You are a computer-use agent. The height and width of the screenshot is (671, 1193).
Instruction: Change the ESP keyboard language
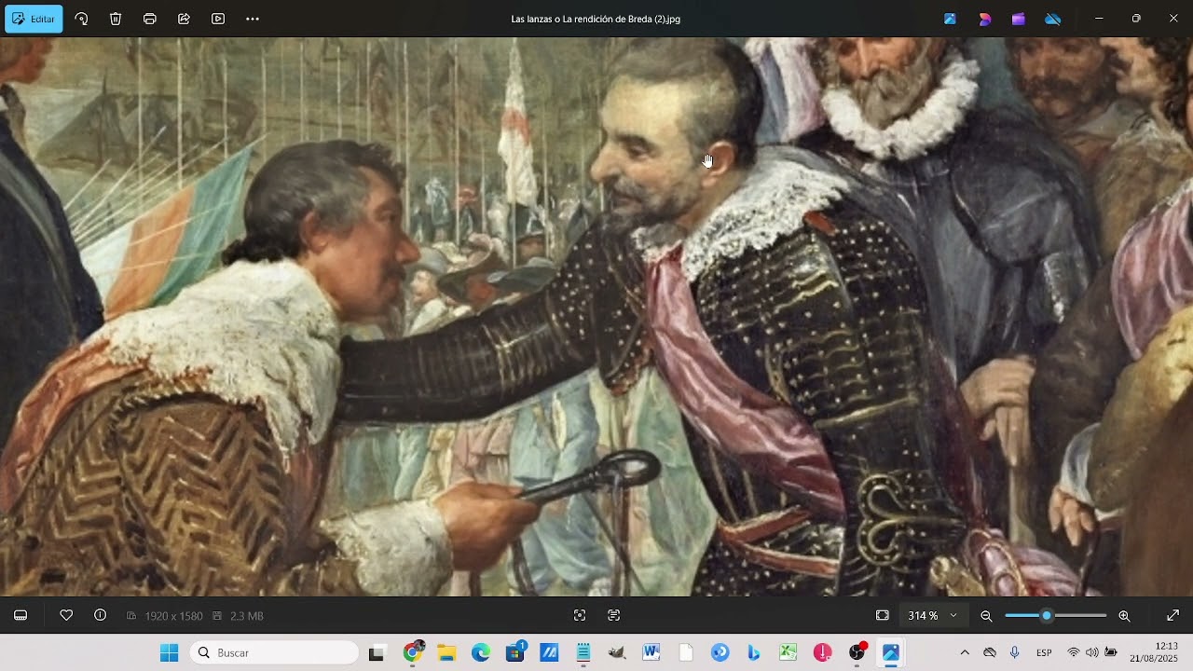pyautogui.click(x=1045, y=652)
